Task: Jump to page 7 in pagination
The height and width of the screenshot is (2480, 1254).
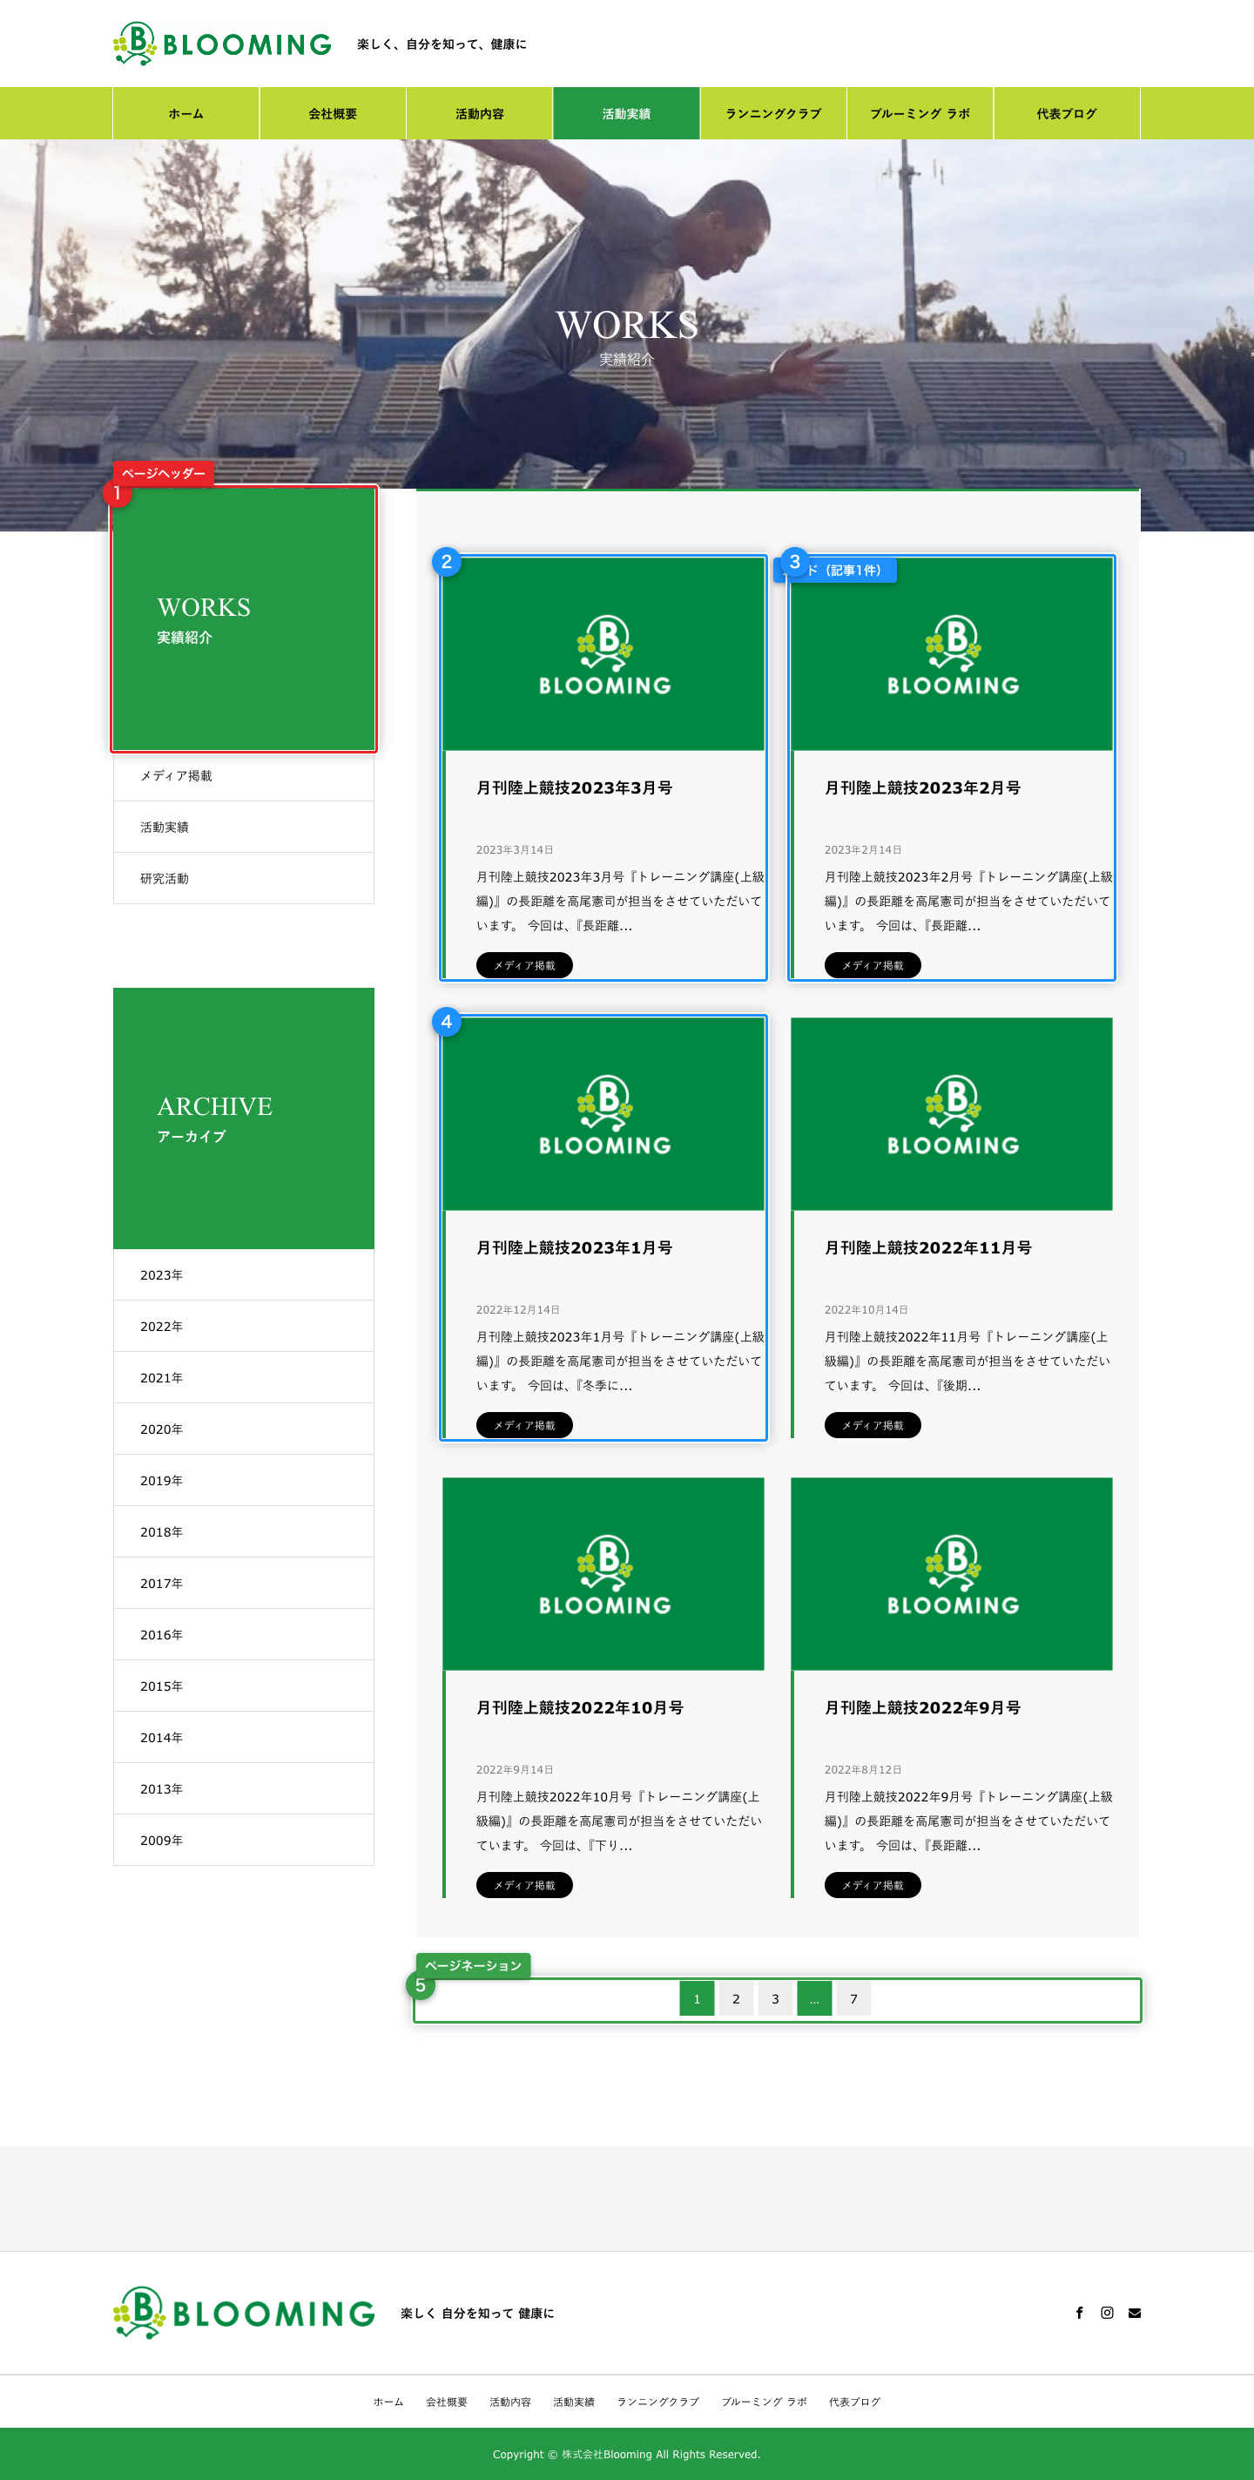Action: pyautogui.click(x=853, y=1998)
